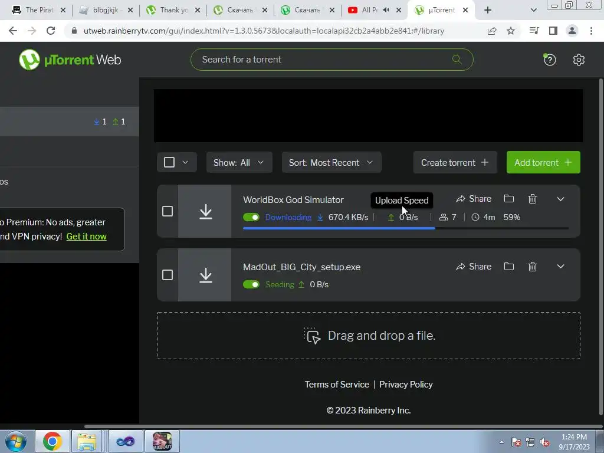Click the search magnifier icon

click(x=457, y=60)
